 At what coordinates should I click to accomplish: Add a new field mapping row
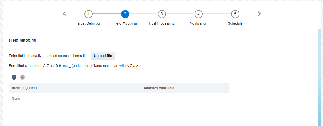point(14,77)
